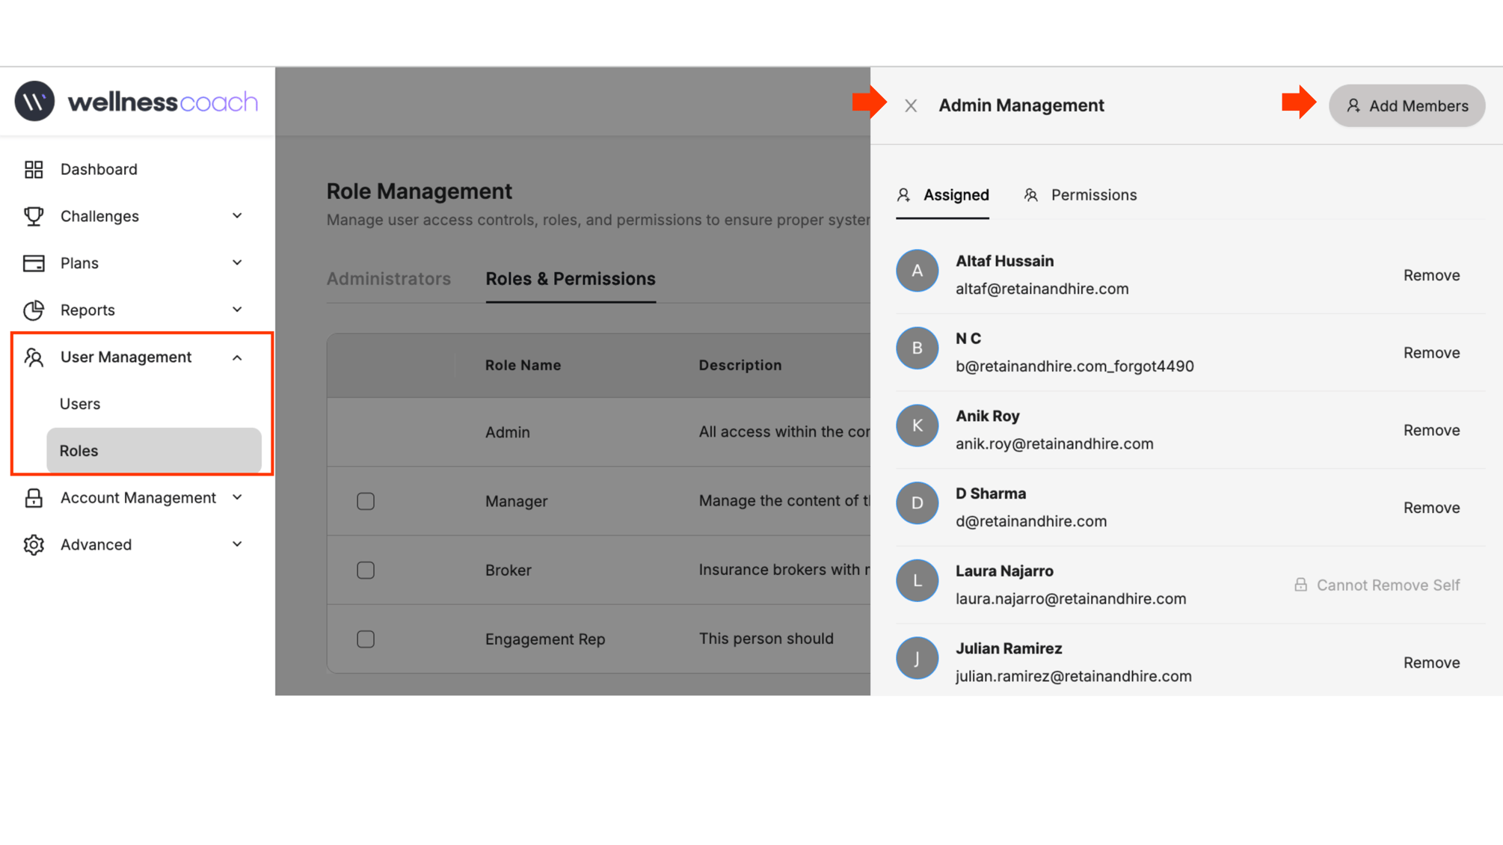Expand the Plans menu chevron

coord(237,263)
